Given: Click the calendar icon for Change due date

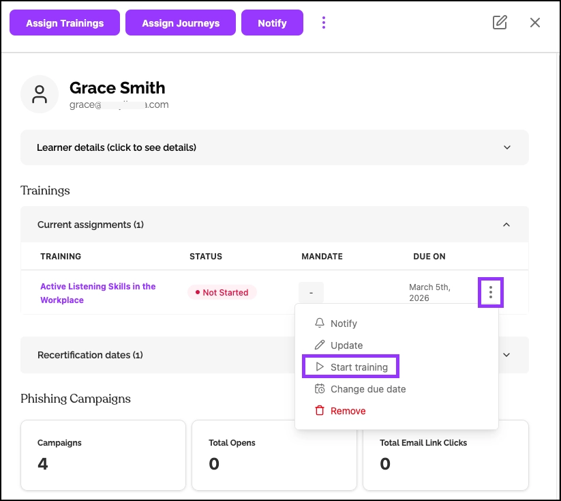Looking at the screenshot, I should (320, 389).
